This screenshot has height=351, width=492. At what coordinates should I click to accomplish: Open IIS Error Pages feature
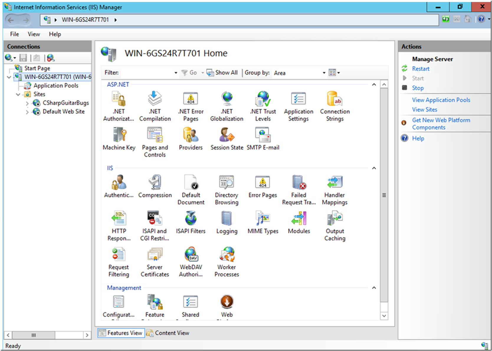[263, 186]
